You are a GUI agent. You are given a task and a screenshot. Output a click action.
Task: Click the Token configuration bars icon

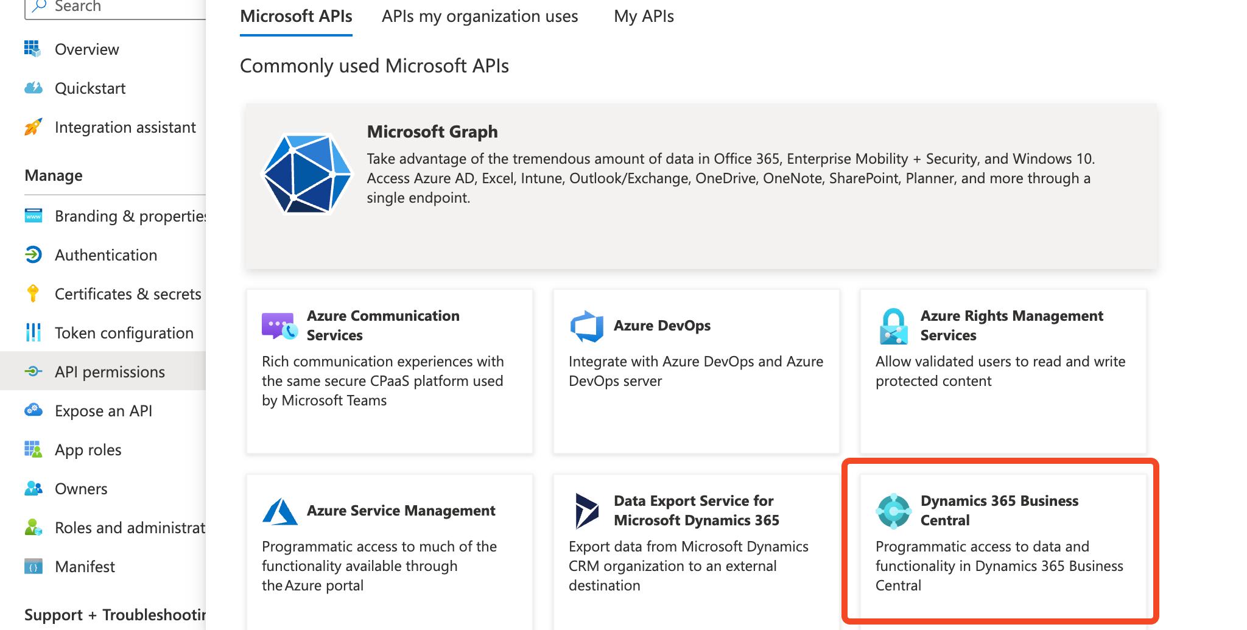coord(33,332)
